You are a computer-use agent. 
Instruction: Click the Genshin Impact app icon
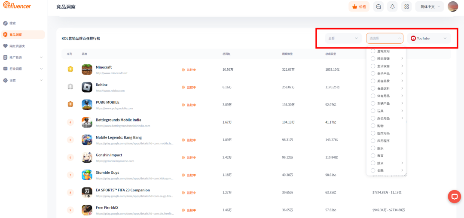coord(87,157)
